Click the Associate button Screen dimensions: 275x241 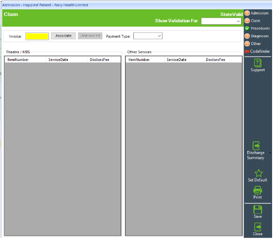click(x=64, y=36)
